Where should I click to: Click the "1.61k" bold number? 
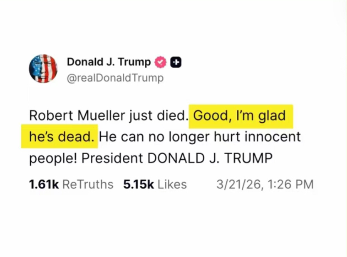[x=44, y=184]
